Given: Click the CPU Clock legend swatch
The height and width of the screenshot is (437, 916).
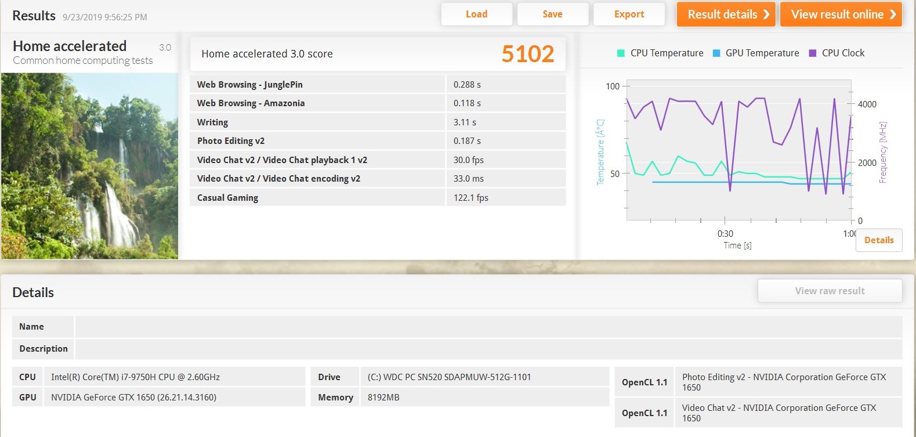Looking at the screenshot, I should coord(813,53).
